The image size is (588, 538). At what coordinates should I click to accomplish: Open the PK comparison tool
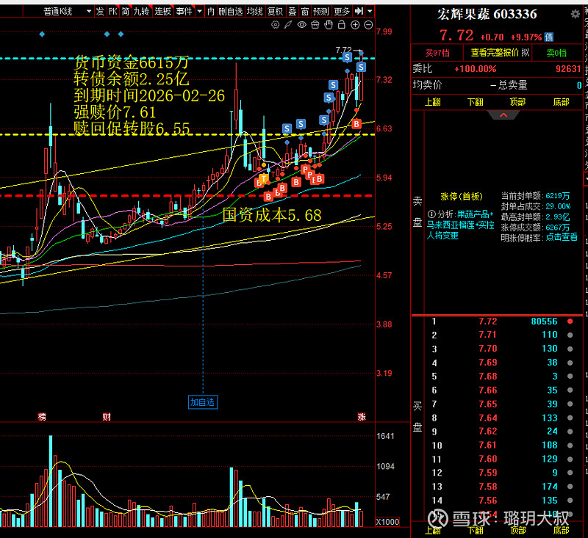(x=113, y=12)
